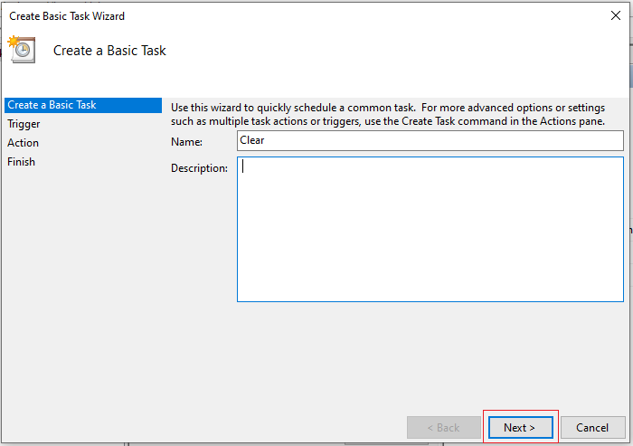Select the Trigger step in sidebar
Viewport: 633px width, 446px height.
[24, 124]
